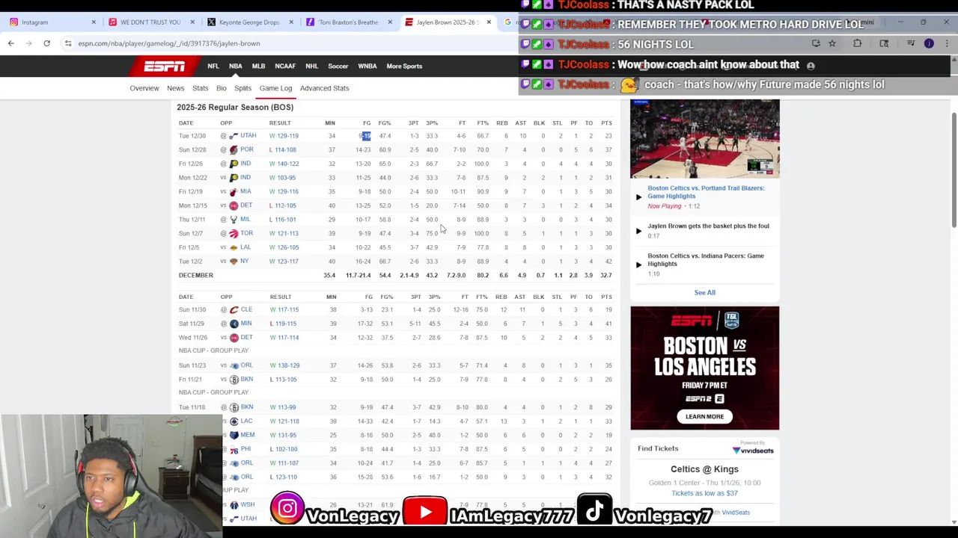Click the page vertical scrollbar

tap(954, 170)
